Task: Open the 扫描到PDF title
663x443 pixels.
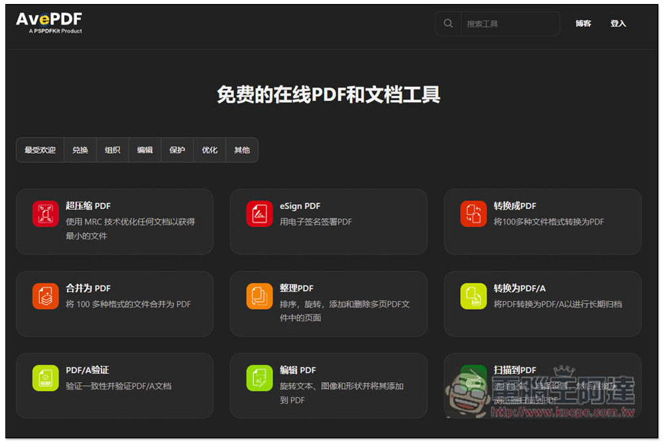Action: click(514, 370)
